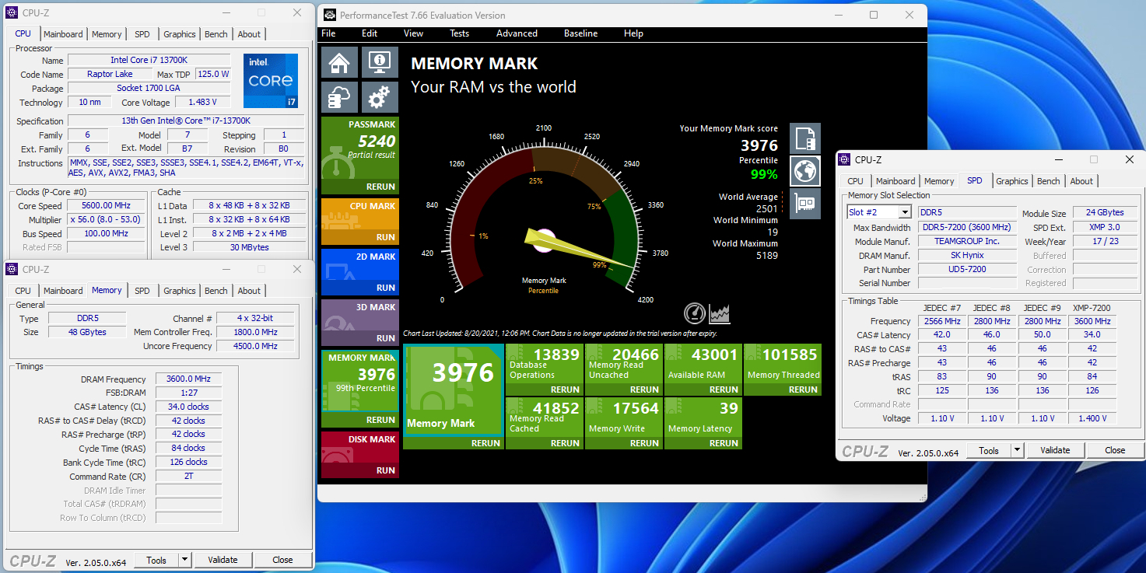Rerun the Memory Threaded test
Viewport: 1146px width, 573px height.
[x=803, y=390]
